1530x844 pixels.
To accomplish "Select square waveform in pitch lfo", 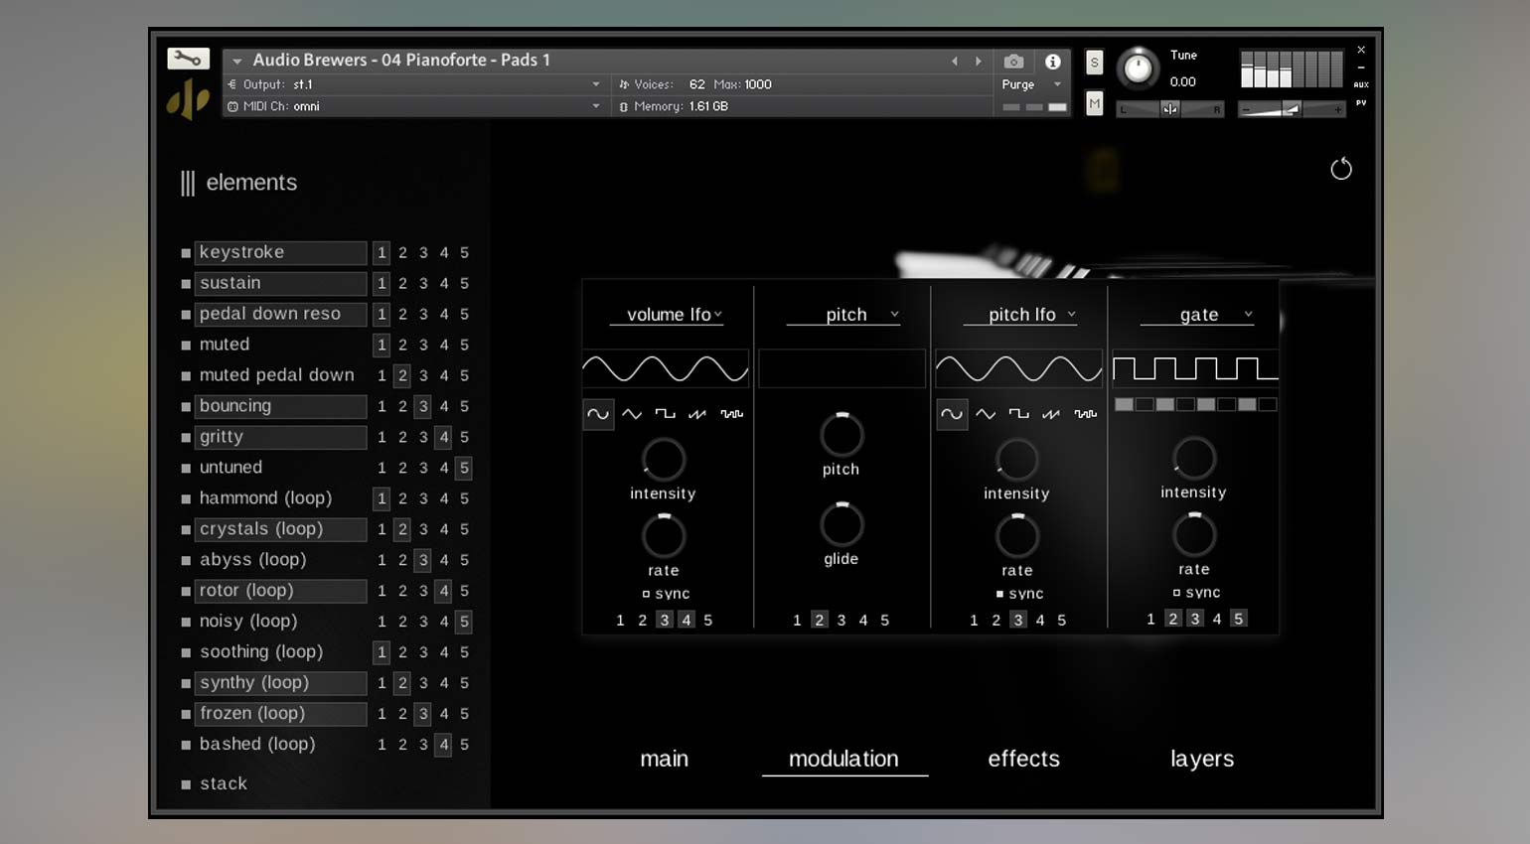I will [x=1019, y=414].
